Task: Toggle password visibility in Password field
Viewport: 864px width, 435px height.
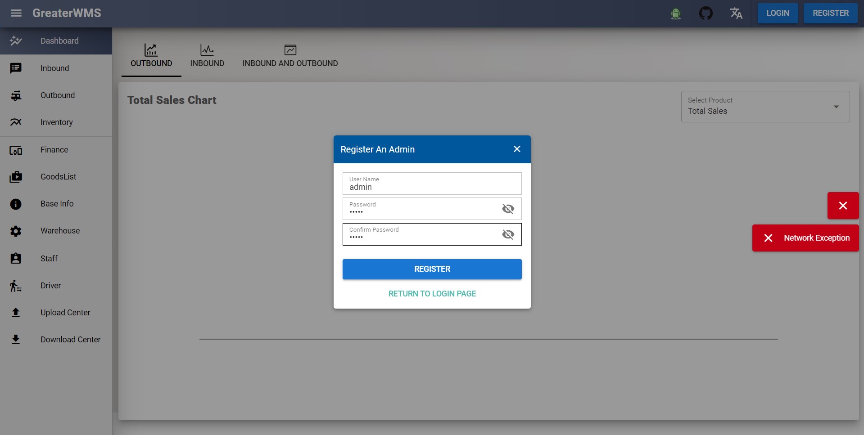Action: coord(508,209)
